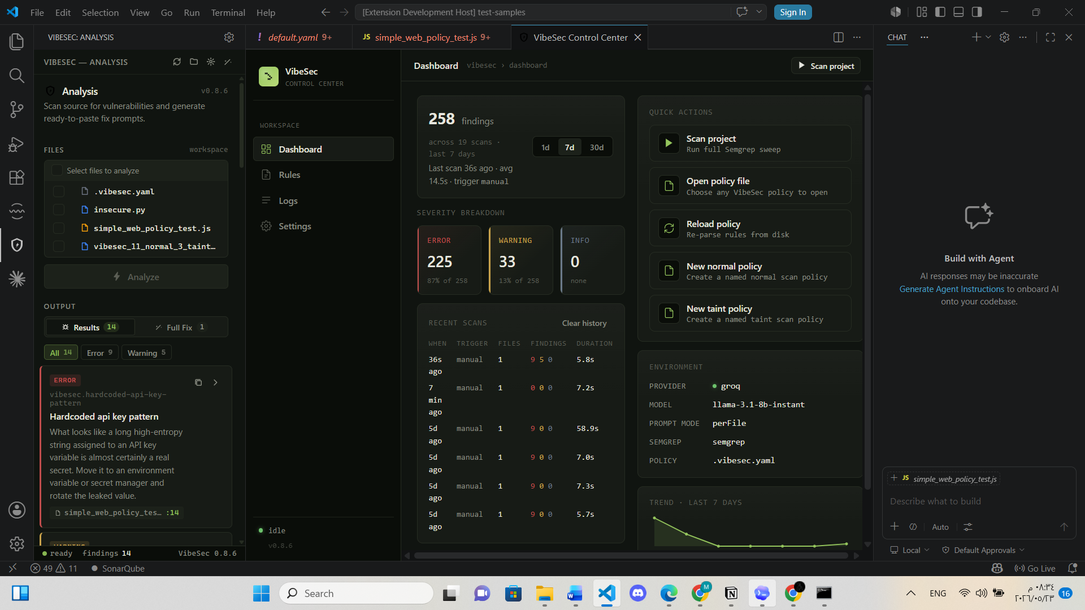Viewport: 1085px width, 610px height.
Task: Open Source Control view
Action: 17,110
